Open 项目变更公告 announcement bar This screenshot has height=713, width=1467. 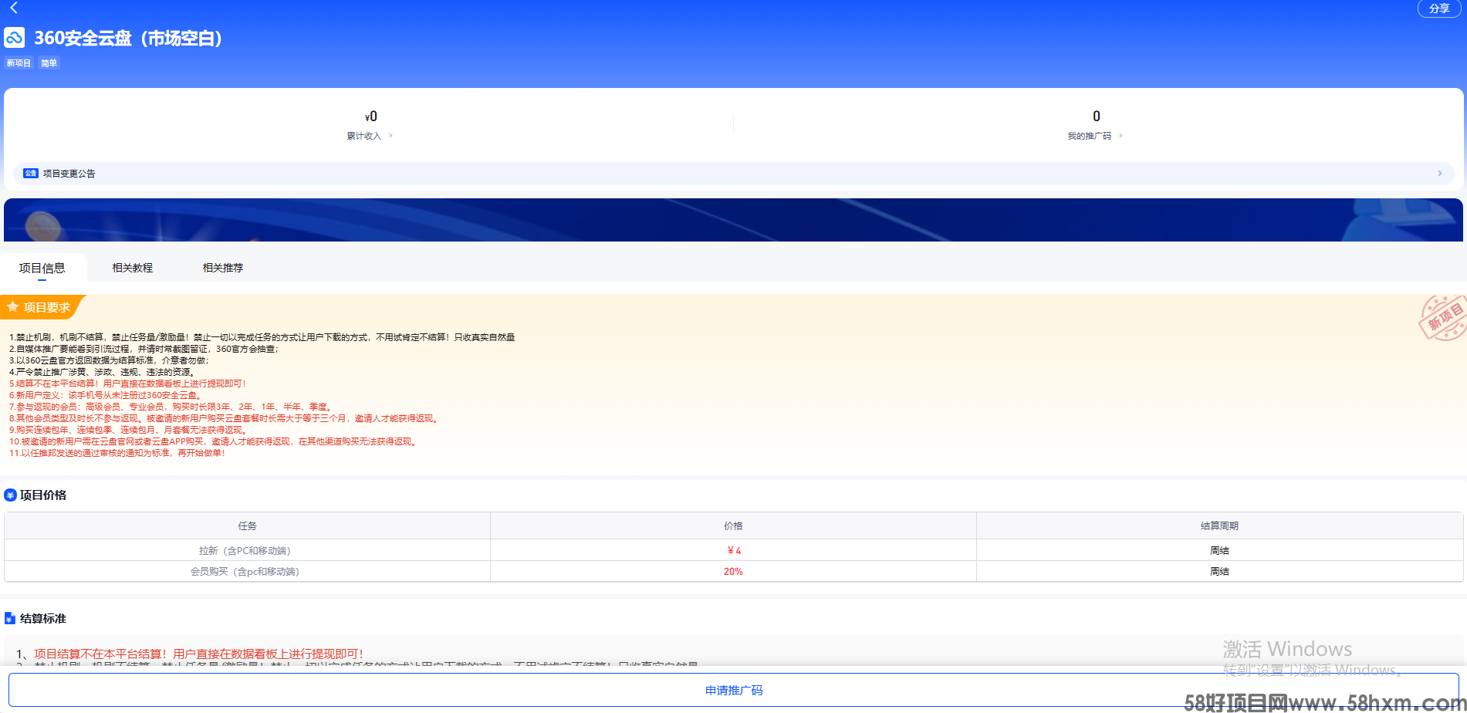click(x=733, y=174)
